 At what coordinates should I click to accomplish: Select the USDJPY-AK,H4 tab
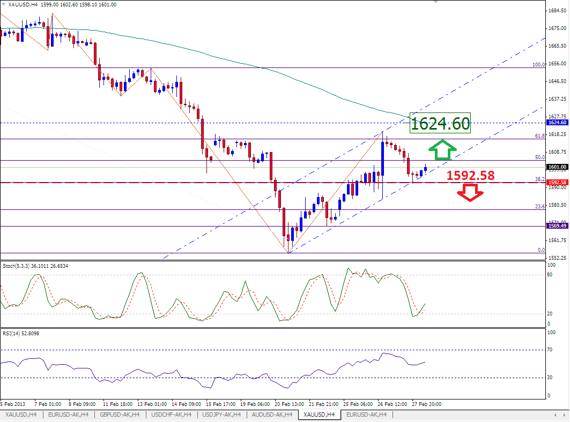(x=221, y=415)
